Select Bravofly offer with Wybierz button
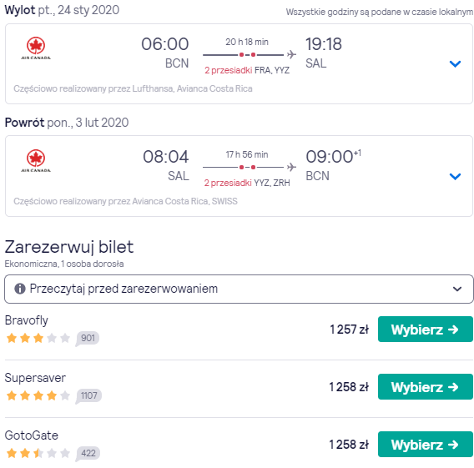 [x=426, y=330]
